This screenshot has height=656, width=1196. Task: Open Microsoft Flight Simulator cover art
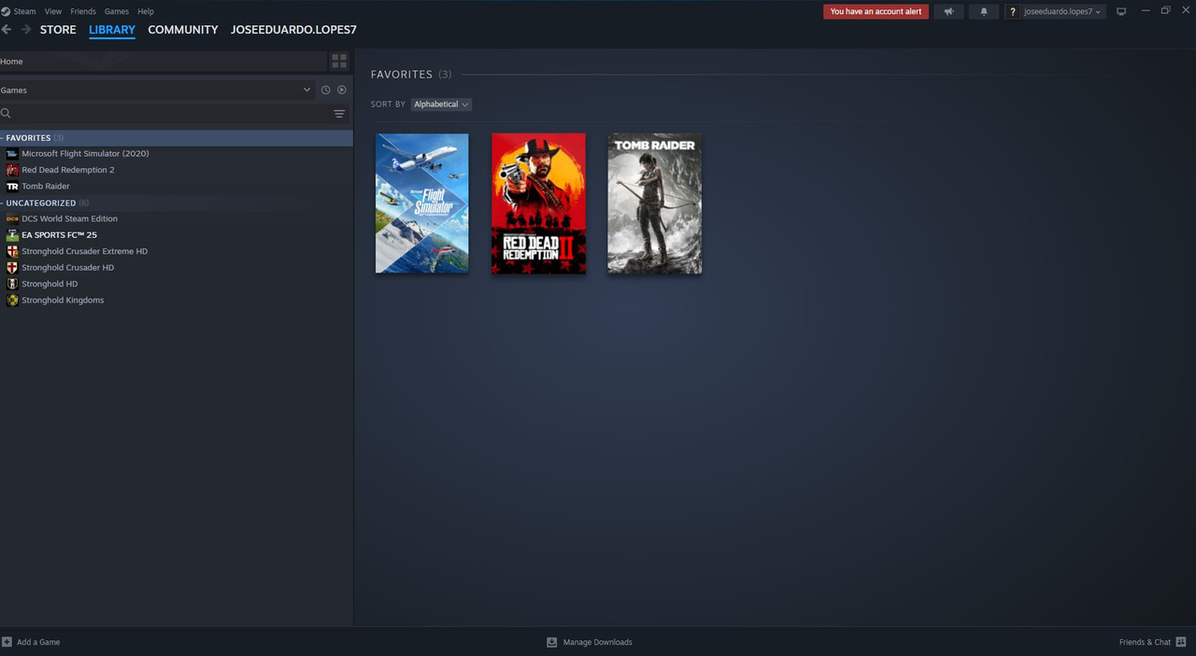(x=422, y=203)
